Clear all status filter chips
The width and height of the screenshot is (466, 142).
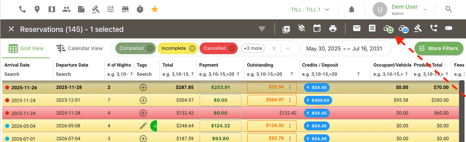coord(274,48)
